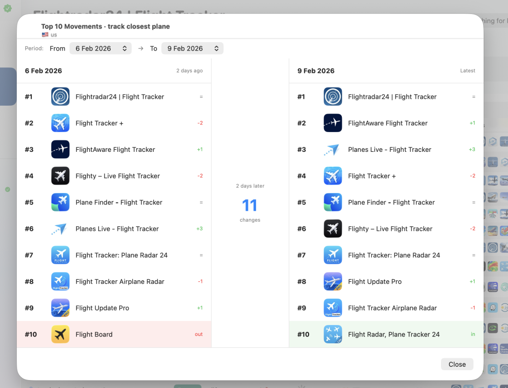508x388 pixels.
Task: Click Flighty icon in 9 Feb list
Action: [333, 229]
